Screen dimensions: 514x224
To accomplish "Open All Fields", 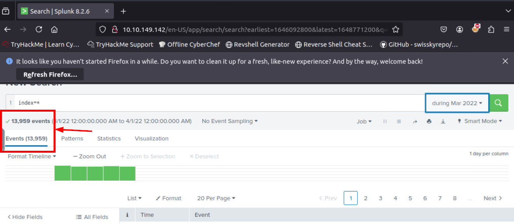I will (92, 217).
